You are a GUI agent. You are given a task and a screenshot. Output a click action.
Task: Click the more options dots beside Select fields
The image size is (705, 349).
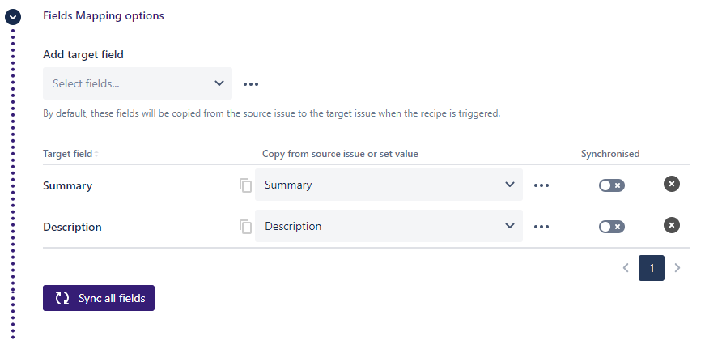coord(251,83)
